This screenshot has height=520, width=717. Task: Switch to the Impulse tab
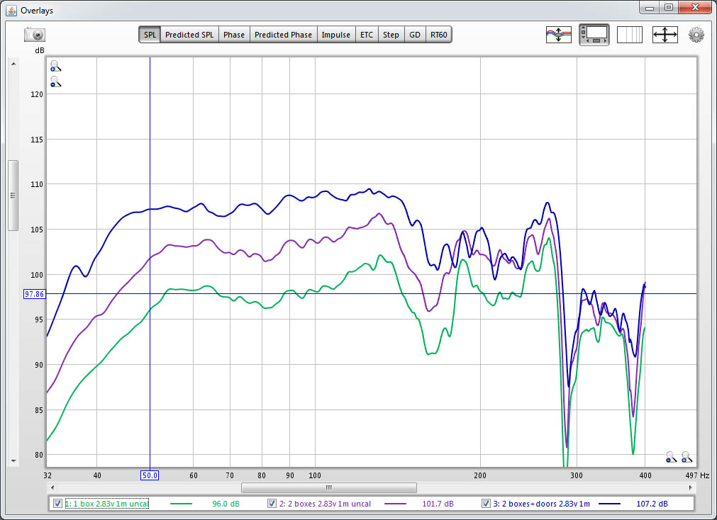[336, 35]
